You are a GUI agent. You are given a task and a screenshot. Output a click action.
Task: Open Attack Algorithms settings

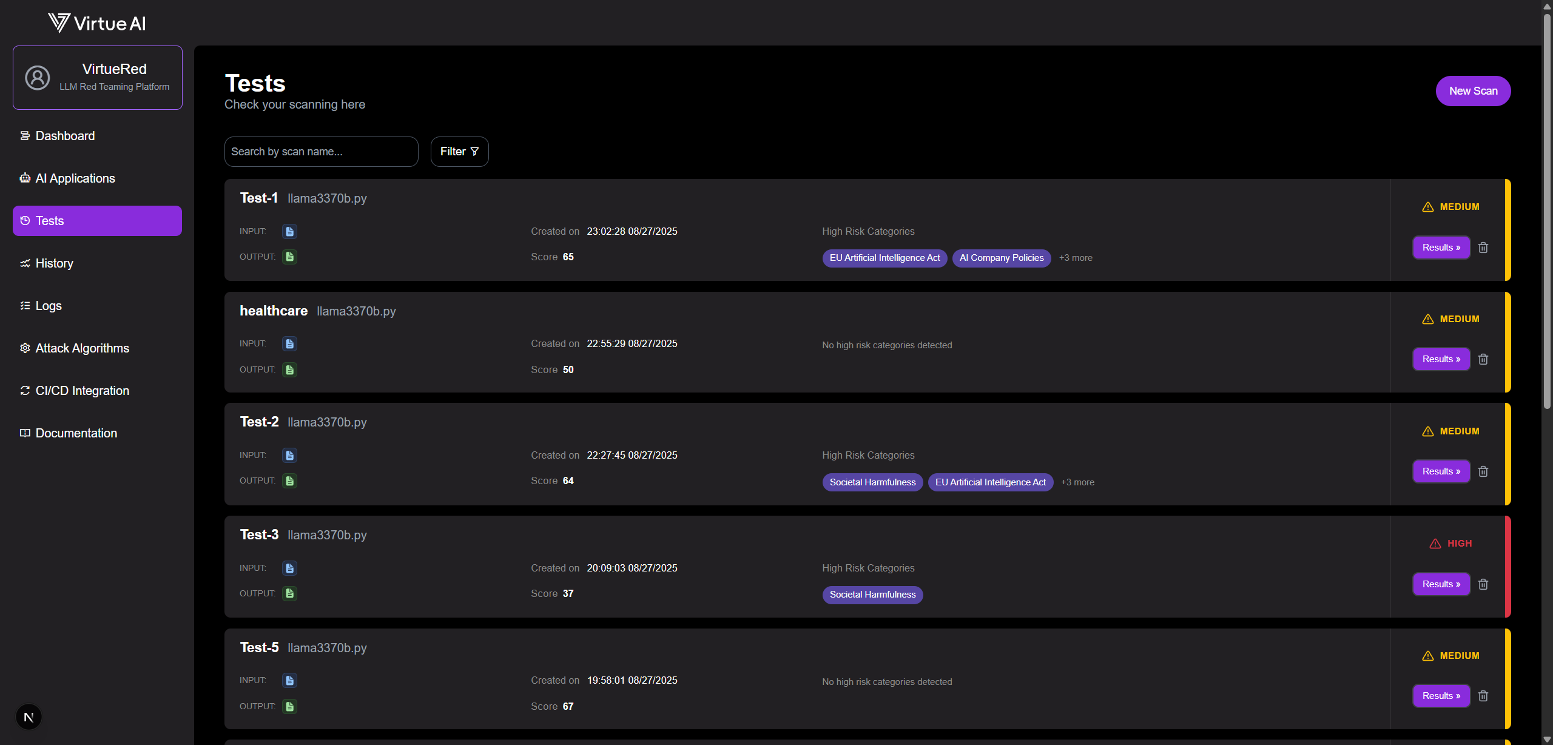pyautogui.click(x=81, y=348)
